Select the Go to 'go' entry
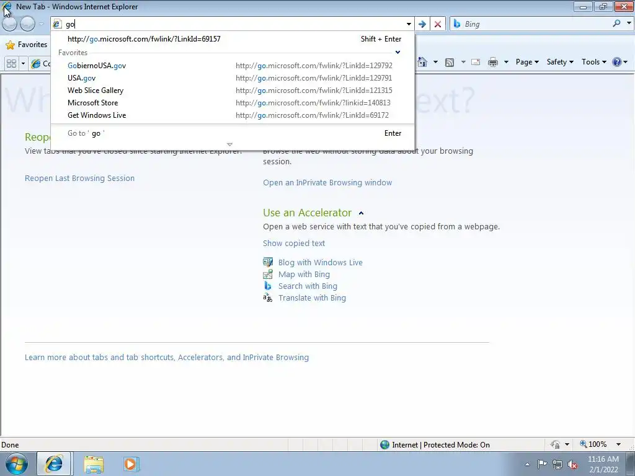635x476 pixels. pos(233,133)
